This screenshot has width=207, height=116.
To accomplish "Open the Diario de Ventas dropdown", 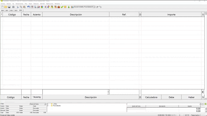I will [x=45, y=104].
